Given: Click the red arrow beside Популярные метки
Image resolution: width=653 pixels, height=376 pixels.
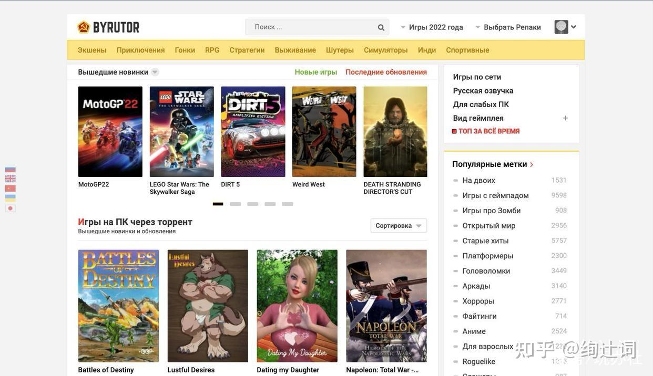Looking at the screenshot, I should [532, 165].
